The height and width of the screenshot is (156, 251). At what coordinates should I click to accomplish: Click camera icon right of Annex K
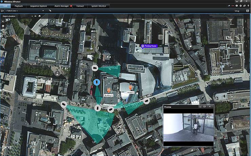[147, 101]
